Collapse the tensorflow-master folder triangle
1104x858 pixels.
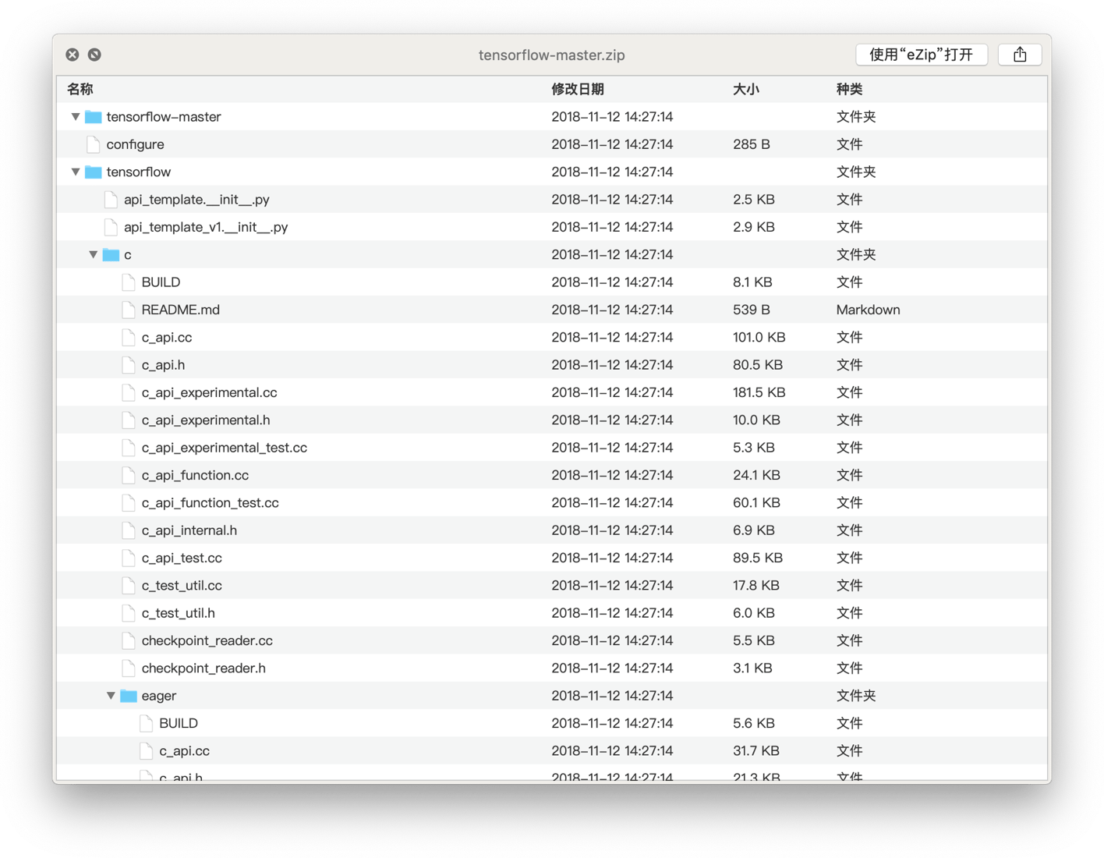point(76,117)
